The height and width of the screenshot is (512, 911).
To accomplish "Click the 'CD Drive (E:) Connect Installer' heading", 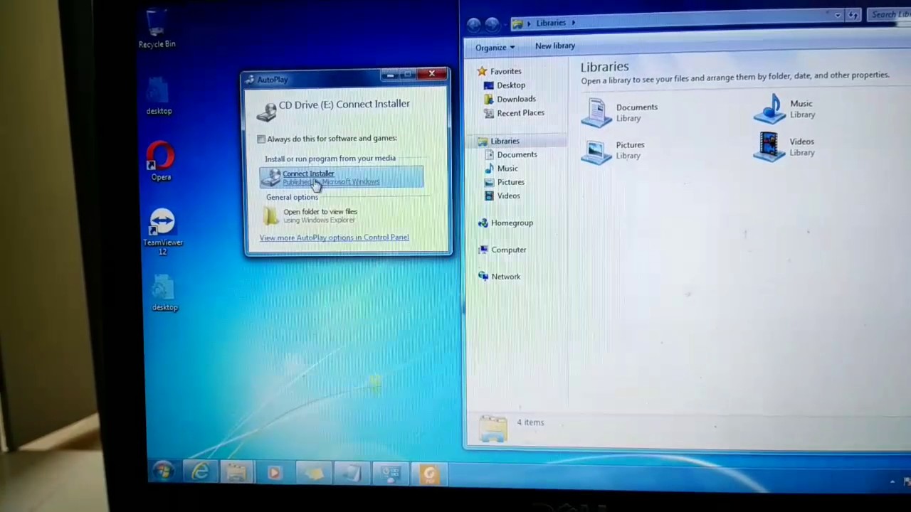I will coord(344,104).
